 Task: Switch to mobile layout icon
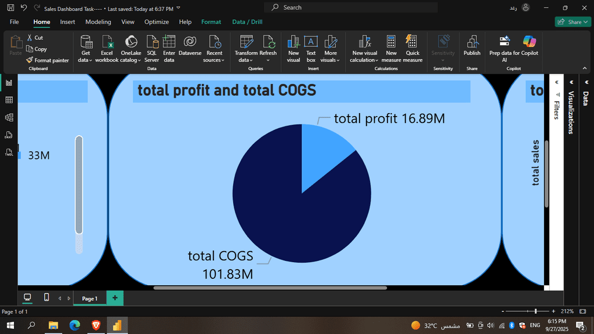(x=46, y=297)
